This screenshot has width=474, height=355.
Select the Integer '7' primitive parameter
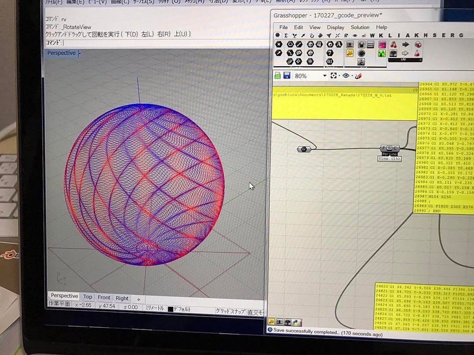[x=330, y=53]
